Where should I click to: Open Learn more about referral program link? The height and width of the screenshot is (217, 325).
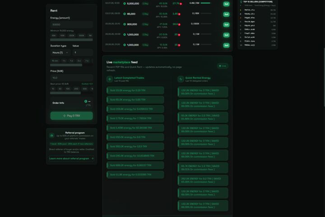pos(71,158)
